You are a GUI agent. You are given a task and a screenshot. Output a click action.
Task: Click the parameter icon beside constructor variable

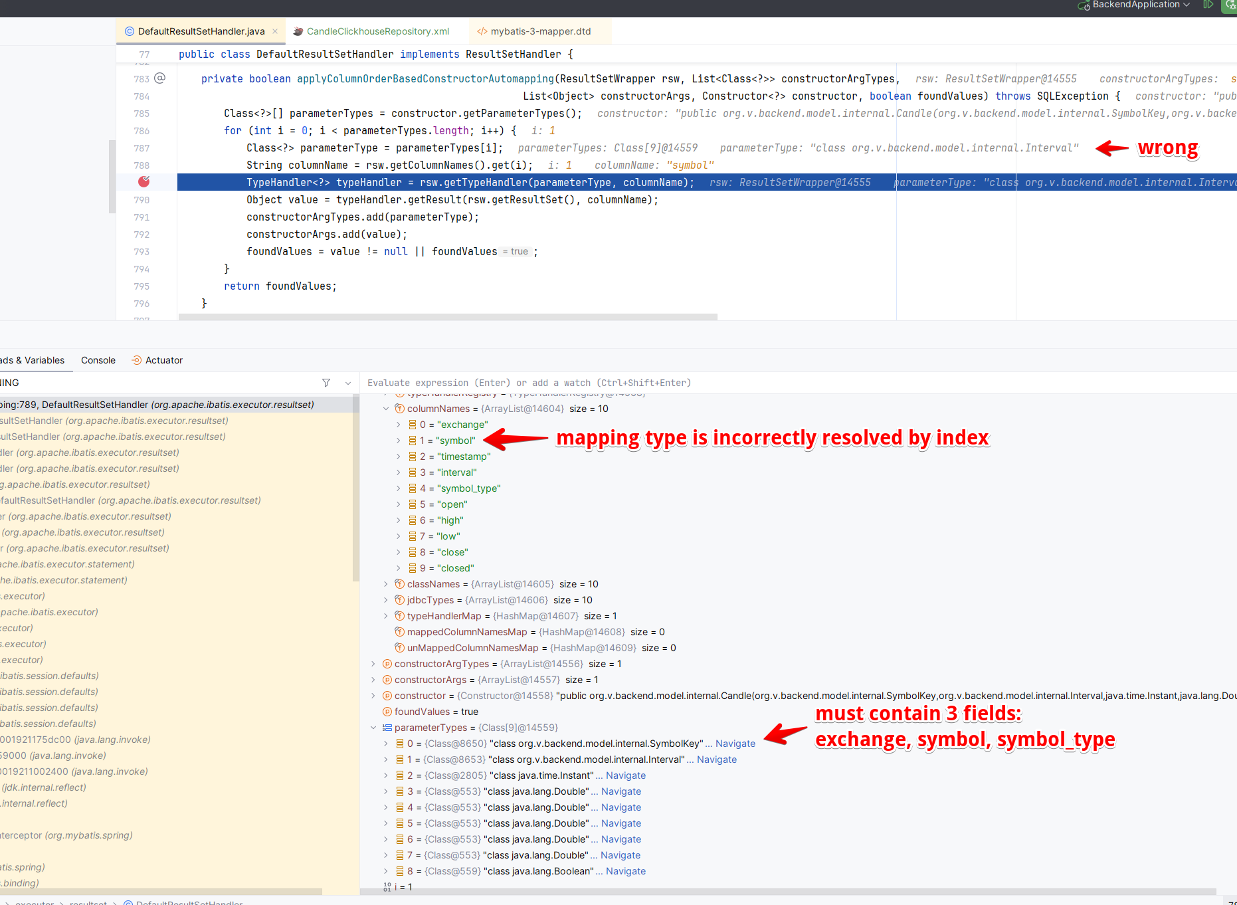pyautogui.click(x=387, y=696)
